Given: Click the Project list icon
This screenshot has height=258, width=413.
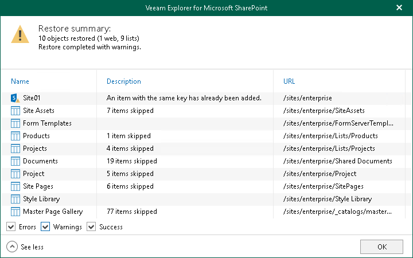Looking at the screenshot, I should click(x=15, y=174).
